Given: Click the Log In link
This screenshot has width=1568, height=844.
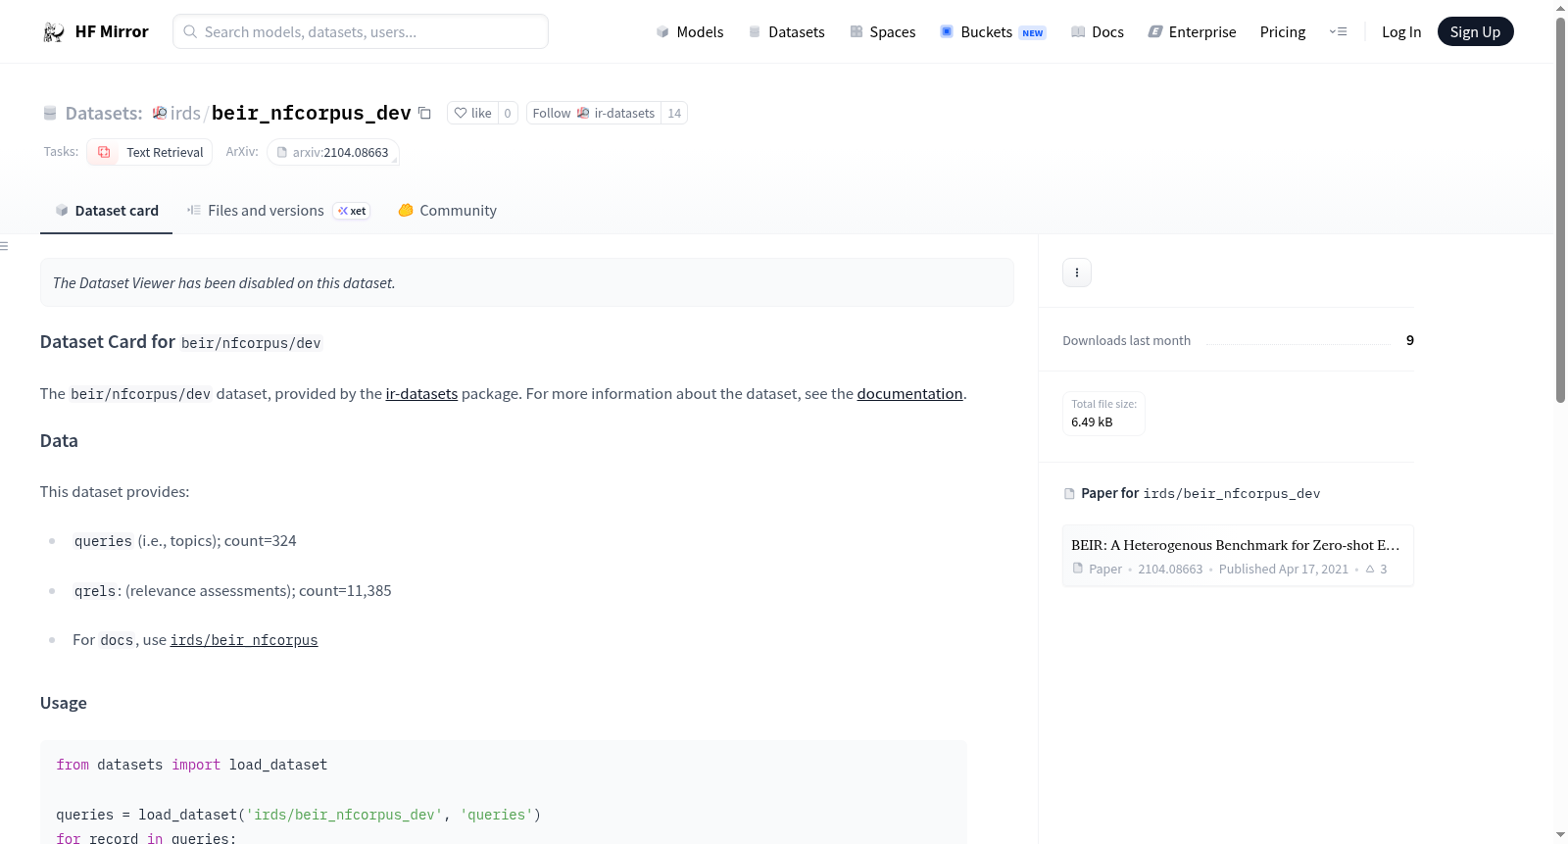Looking at the screenshot, I should pyautogui.click(x=1401, y=31).
